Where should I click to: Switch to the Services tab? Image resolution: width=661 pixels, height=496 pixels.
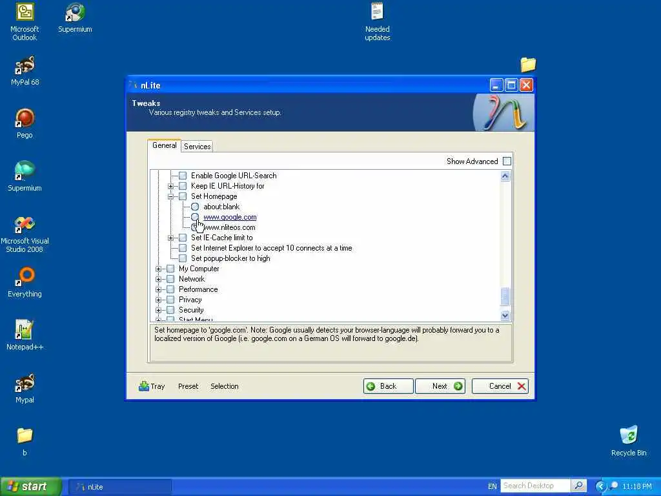pos(198,147)
